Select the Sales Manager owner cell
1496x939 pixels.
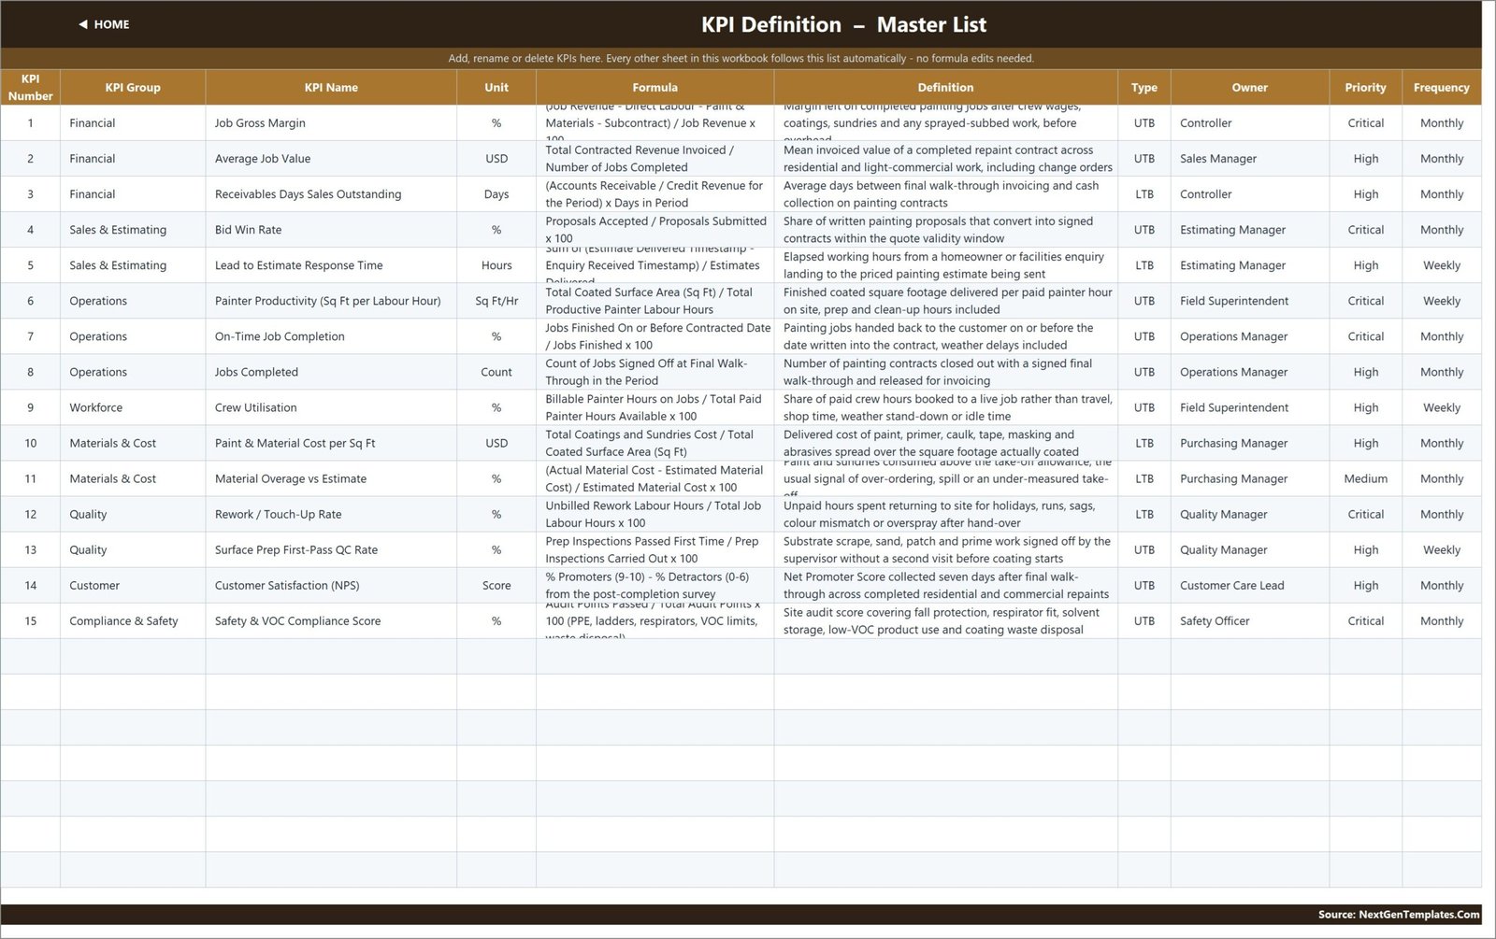(x=1249, y=159)
